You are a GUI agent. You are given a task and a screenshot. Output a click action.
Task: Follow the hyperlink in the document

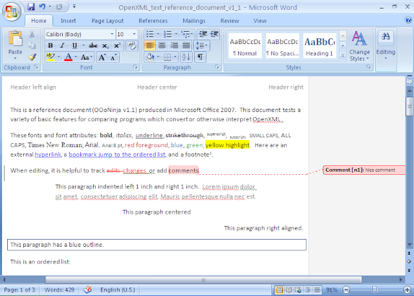coord(47,155)
